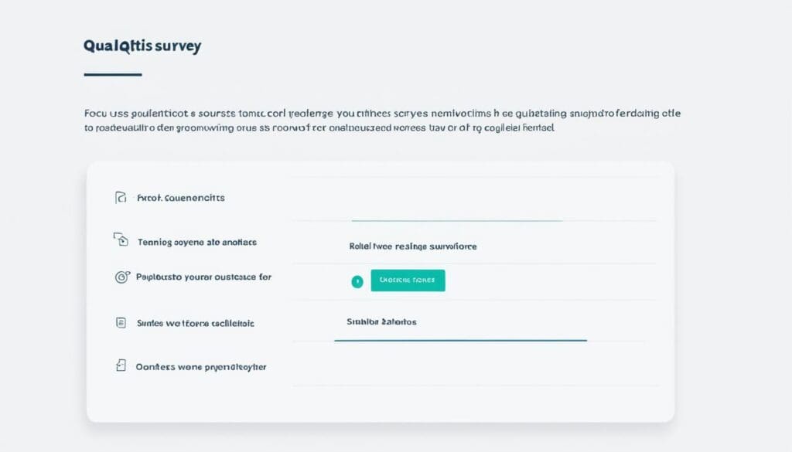Click the blue slider line under "Sniblar"
Viewport: 792px width, 452px height.
(460, 340)
